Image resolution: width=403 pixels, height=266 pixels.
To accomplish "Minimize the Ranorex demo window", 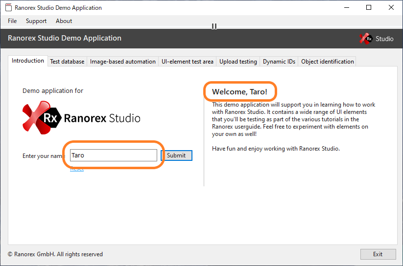I will 347,7.
